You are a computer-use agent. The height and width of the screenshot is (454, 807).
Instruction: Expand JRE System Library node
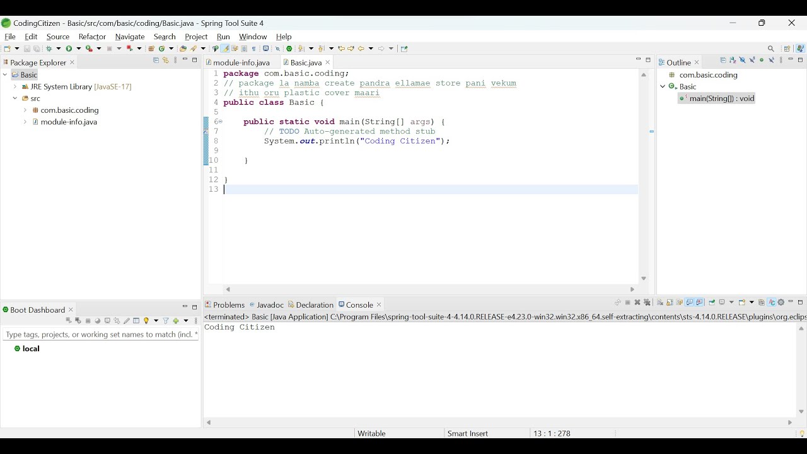pos(15,86)
